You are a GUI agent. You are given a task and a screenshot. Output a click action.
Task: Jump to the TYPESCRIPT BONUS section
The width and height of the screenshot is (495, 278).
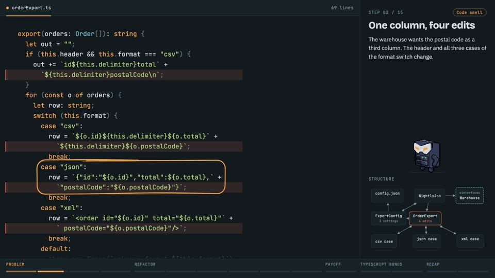[381, 264]
